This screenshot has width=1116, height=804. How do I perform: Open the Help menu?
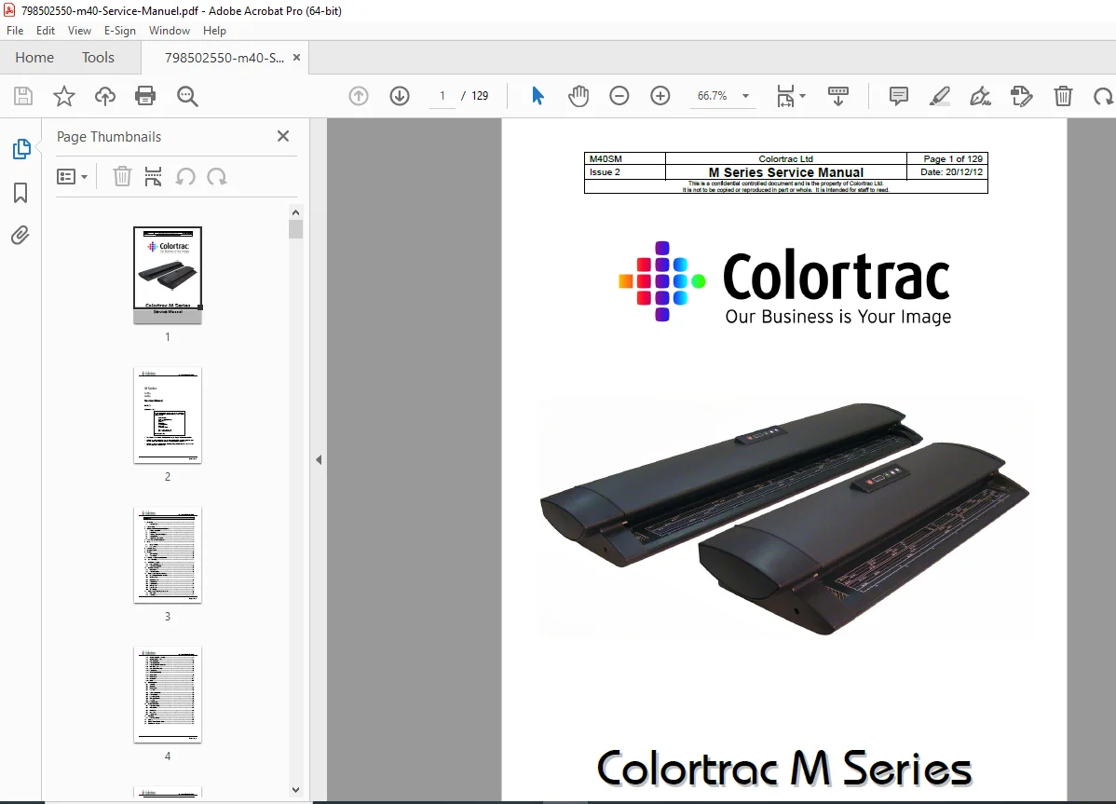point(214,31)
